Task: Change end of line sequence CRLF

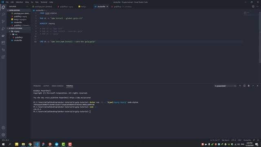Action: (239, 140)
